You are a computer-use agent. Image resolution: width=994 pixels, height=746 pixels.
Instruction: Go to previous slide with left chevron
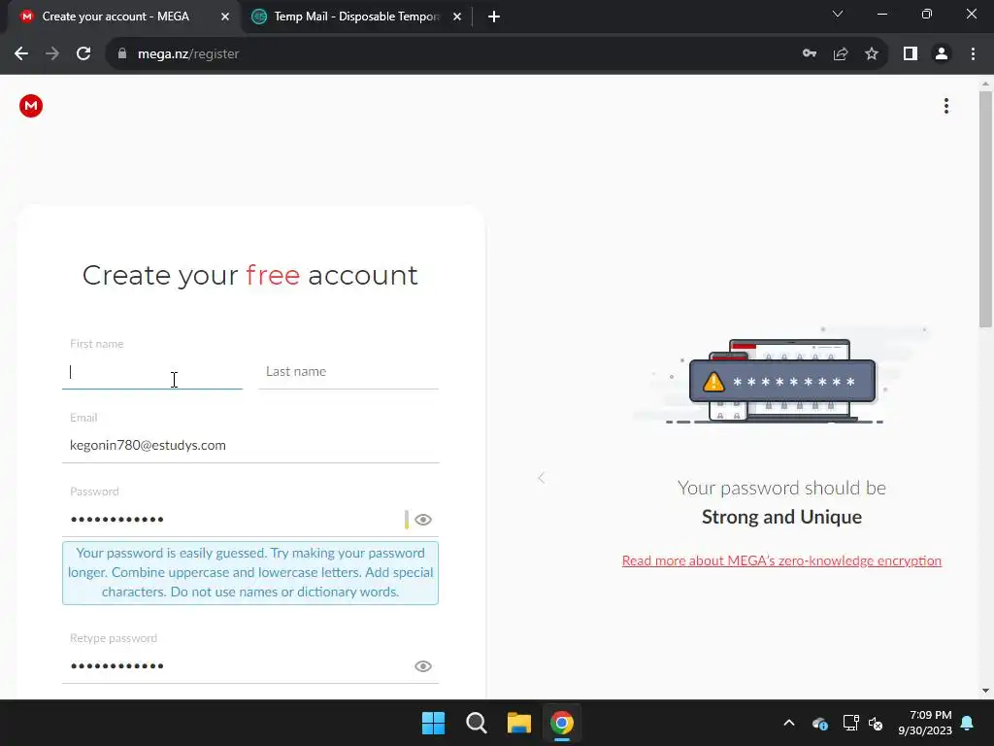pos(542,478)
